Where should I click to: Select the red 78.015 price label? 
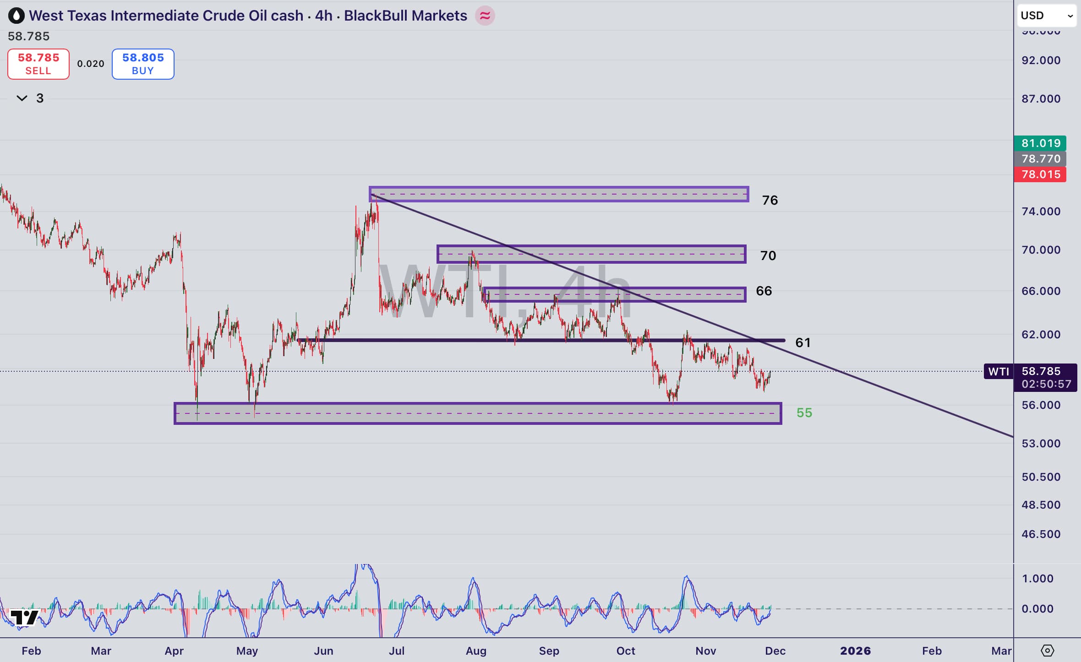click(1040, 174)
